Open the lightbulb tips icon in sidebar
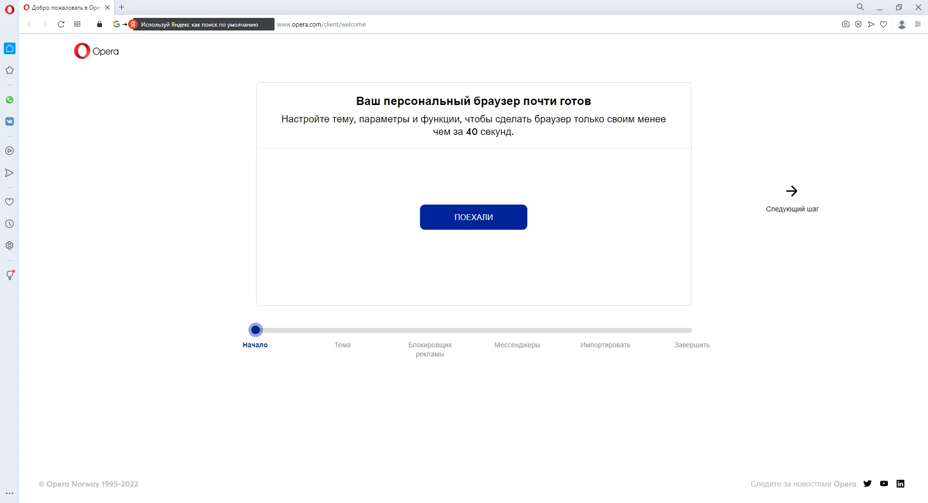The width and height of the screenshot is (928, 503). click(x=10, y=275)
